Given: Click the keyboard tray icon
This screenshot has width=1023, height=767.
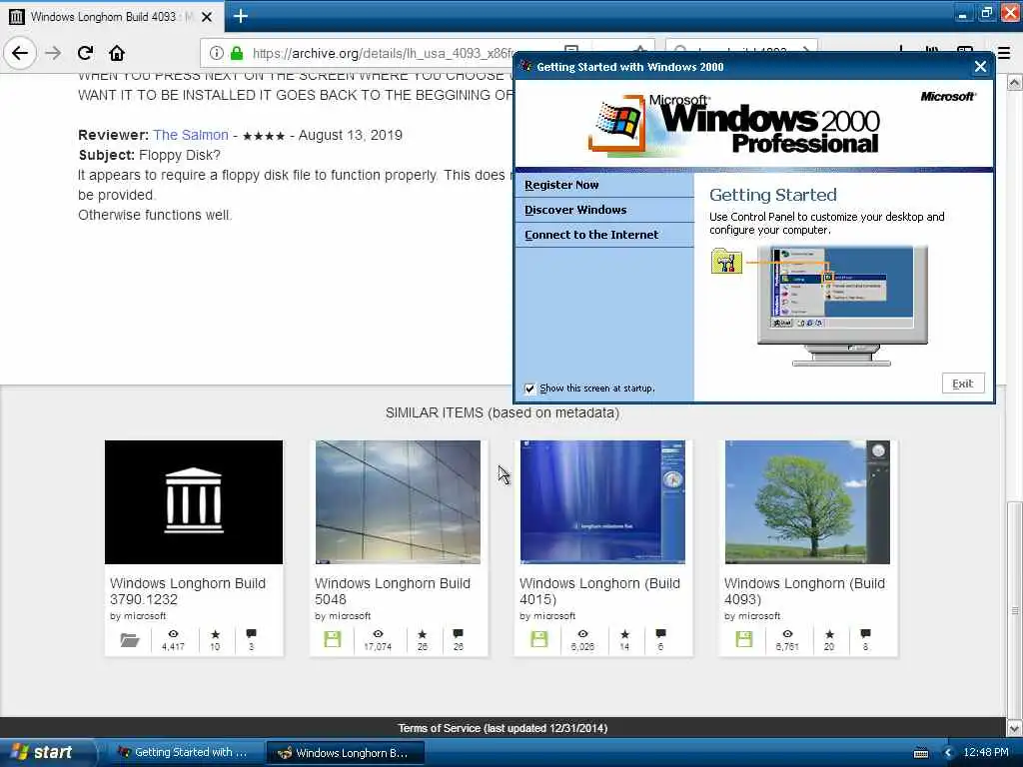Looking at the screenshot, I should tap(920, 753).
